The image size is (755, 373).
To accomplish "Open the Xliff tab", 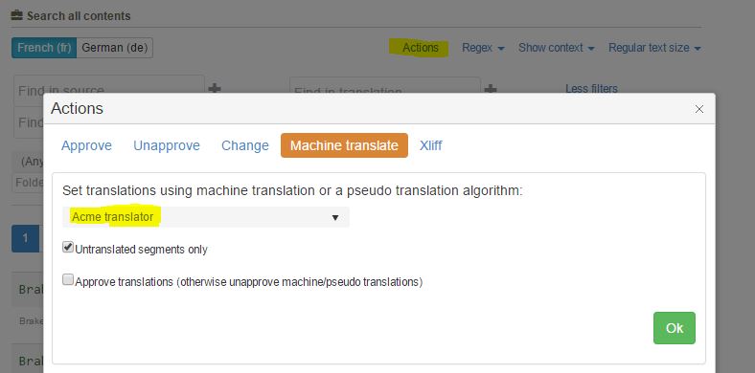I will [x=430, y=145].
